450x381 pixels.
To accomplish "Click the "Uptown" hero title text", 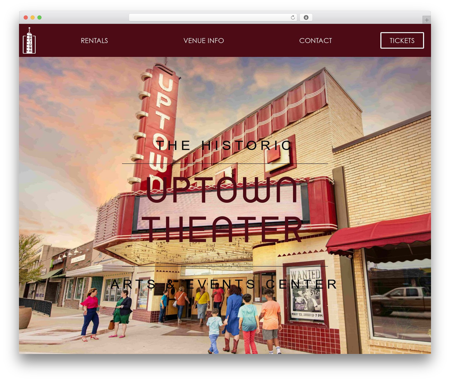I will [x=222, y=190].
